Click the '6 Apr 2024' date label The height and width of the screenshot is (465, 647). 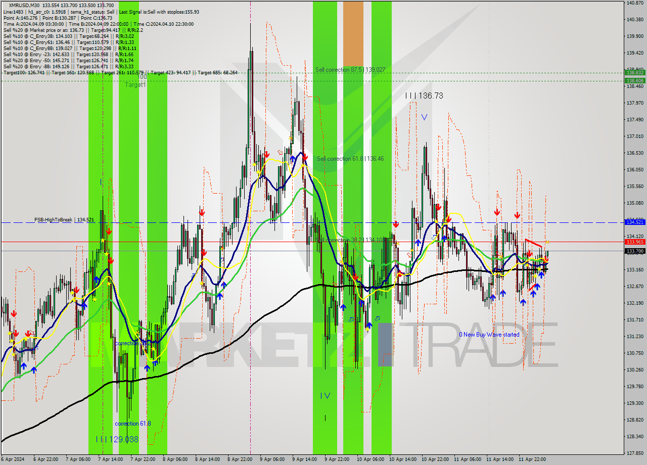[13, 459]
